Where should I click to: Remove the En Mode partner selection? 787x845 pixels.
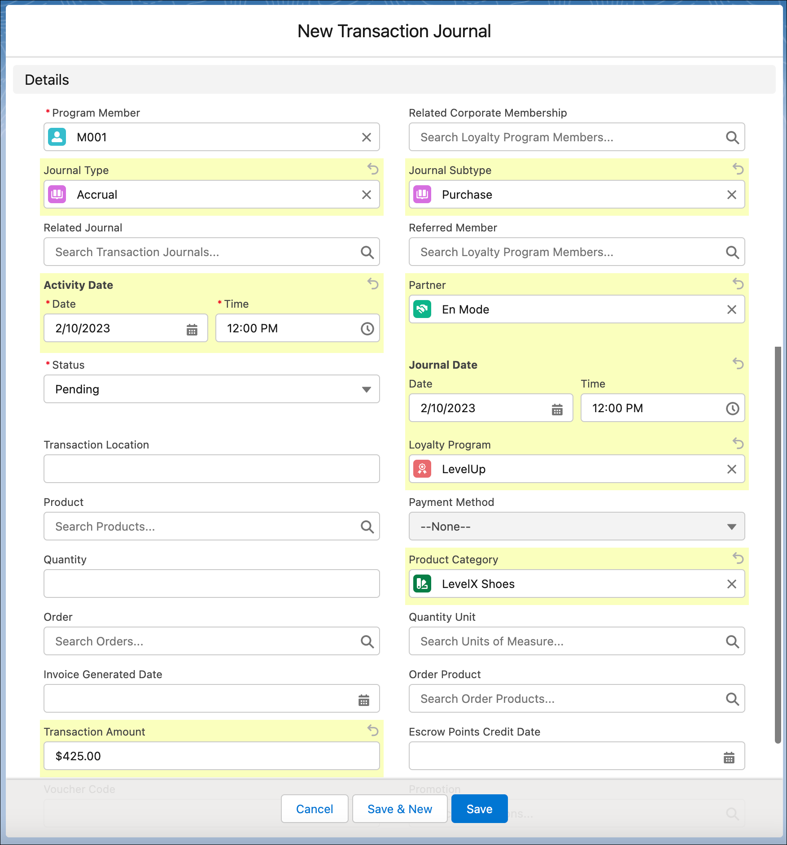click(732, 309)
